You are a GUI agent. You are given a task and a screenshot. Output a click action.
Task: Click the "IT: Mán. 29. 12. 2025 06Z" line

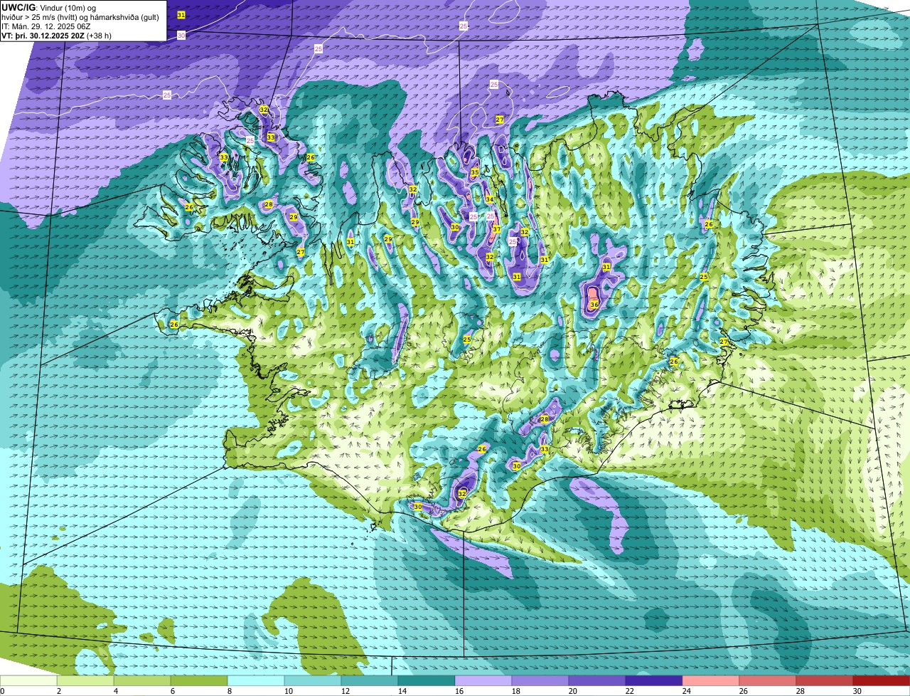(x=45, y=26)
